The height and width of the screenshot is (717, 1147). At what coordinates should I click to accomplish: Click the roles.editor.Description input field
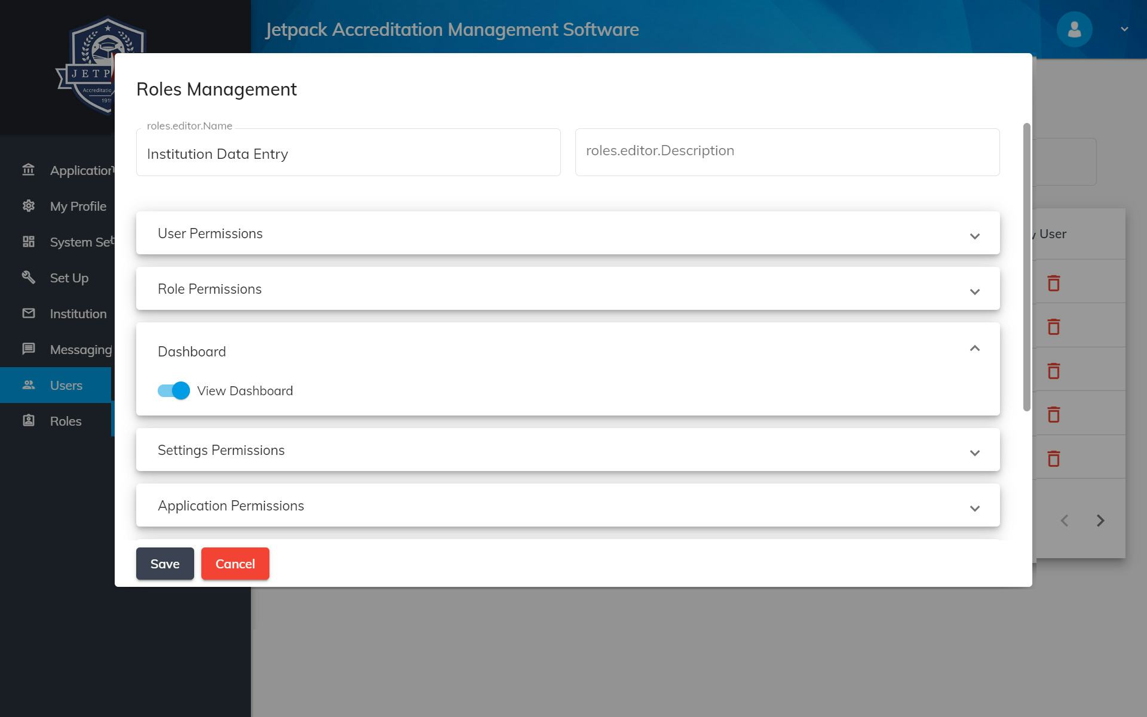coord(786,151)
